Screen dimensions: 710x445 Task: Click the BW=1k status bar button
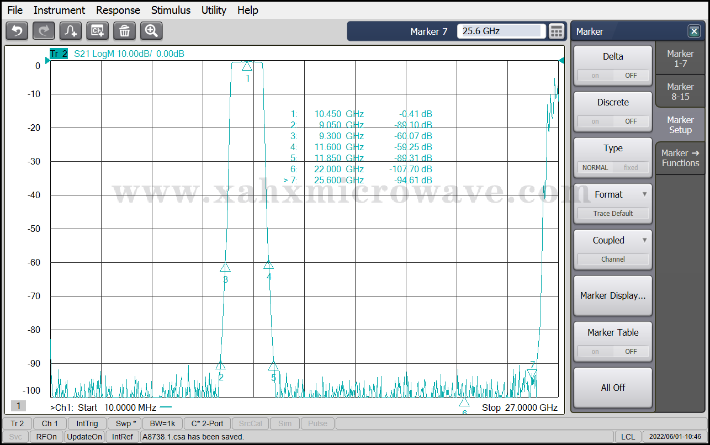coord(162,423)
